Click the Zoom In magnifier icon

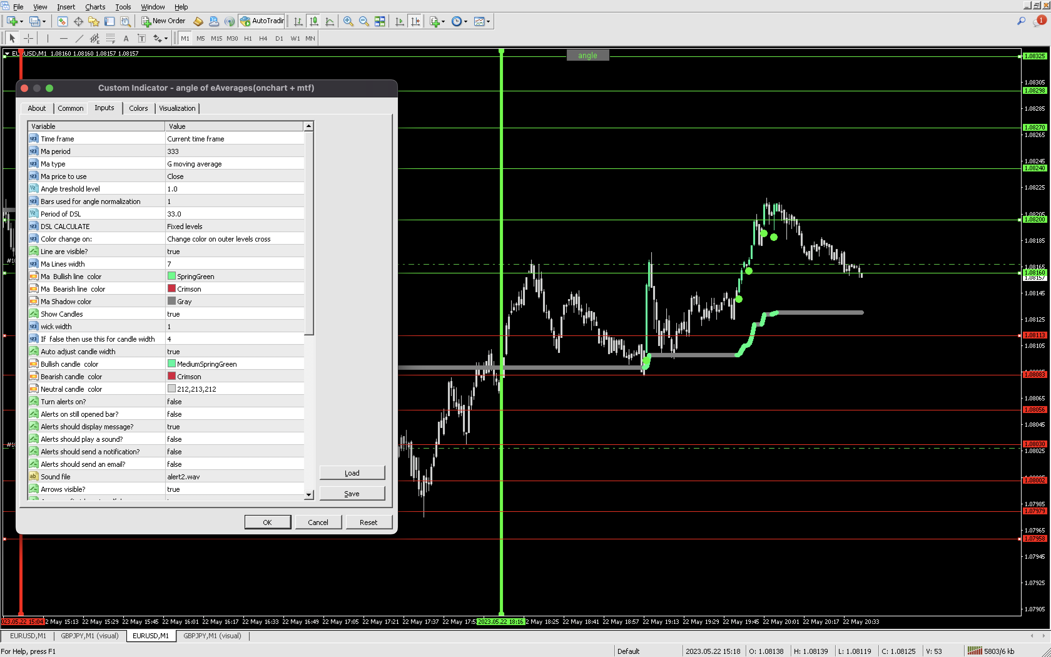(348, 21)
